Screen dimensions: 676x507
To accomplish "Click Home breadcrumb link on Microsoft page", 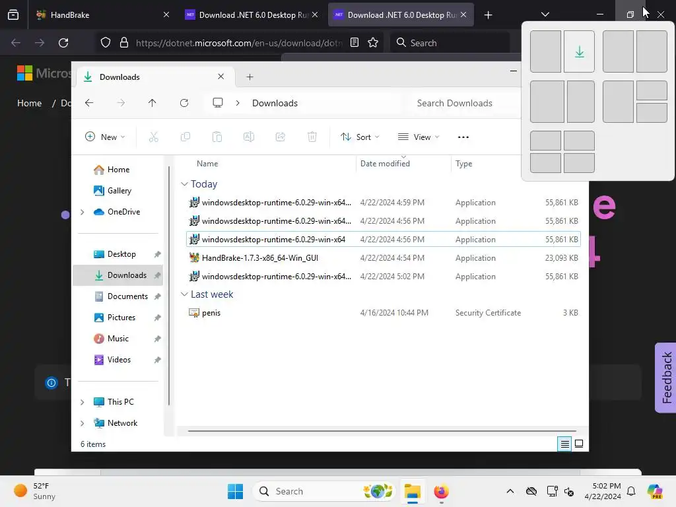I will click(29, 104).
